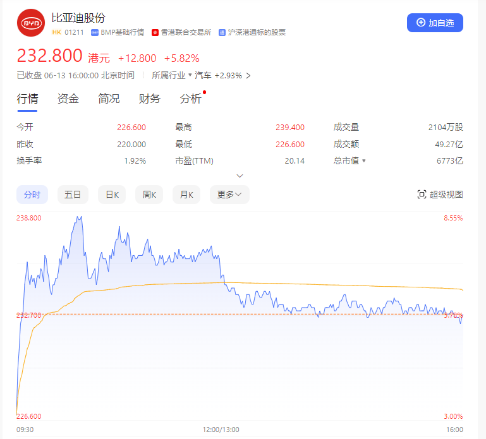Screen dimensions: 486x439
Task: Click the 8.55% axis label
Action: [453, 218]
